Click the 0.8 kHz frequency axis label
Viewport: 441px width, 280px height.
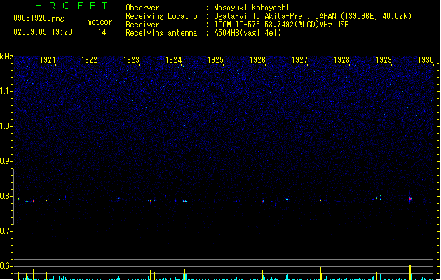pyautogui.click(x=6, y=196)
